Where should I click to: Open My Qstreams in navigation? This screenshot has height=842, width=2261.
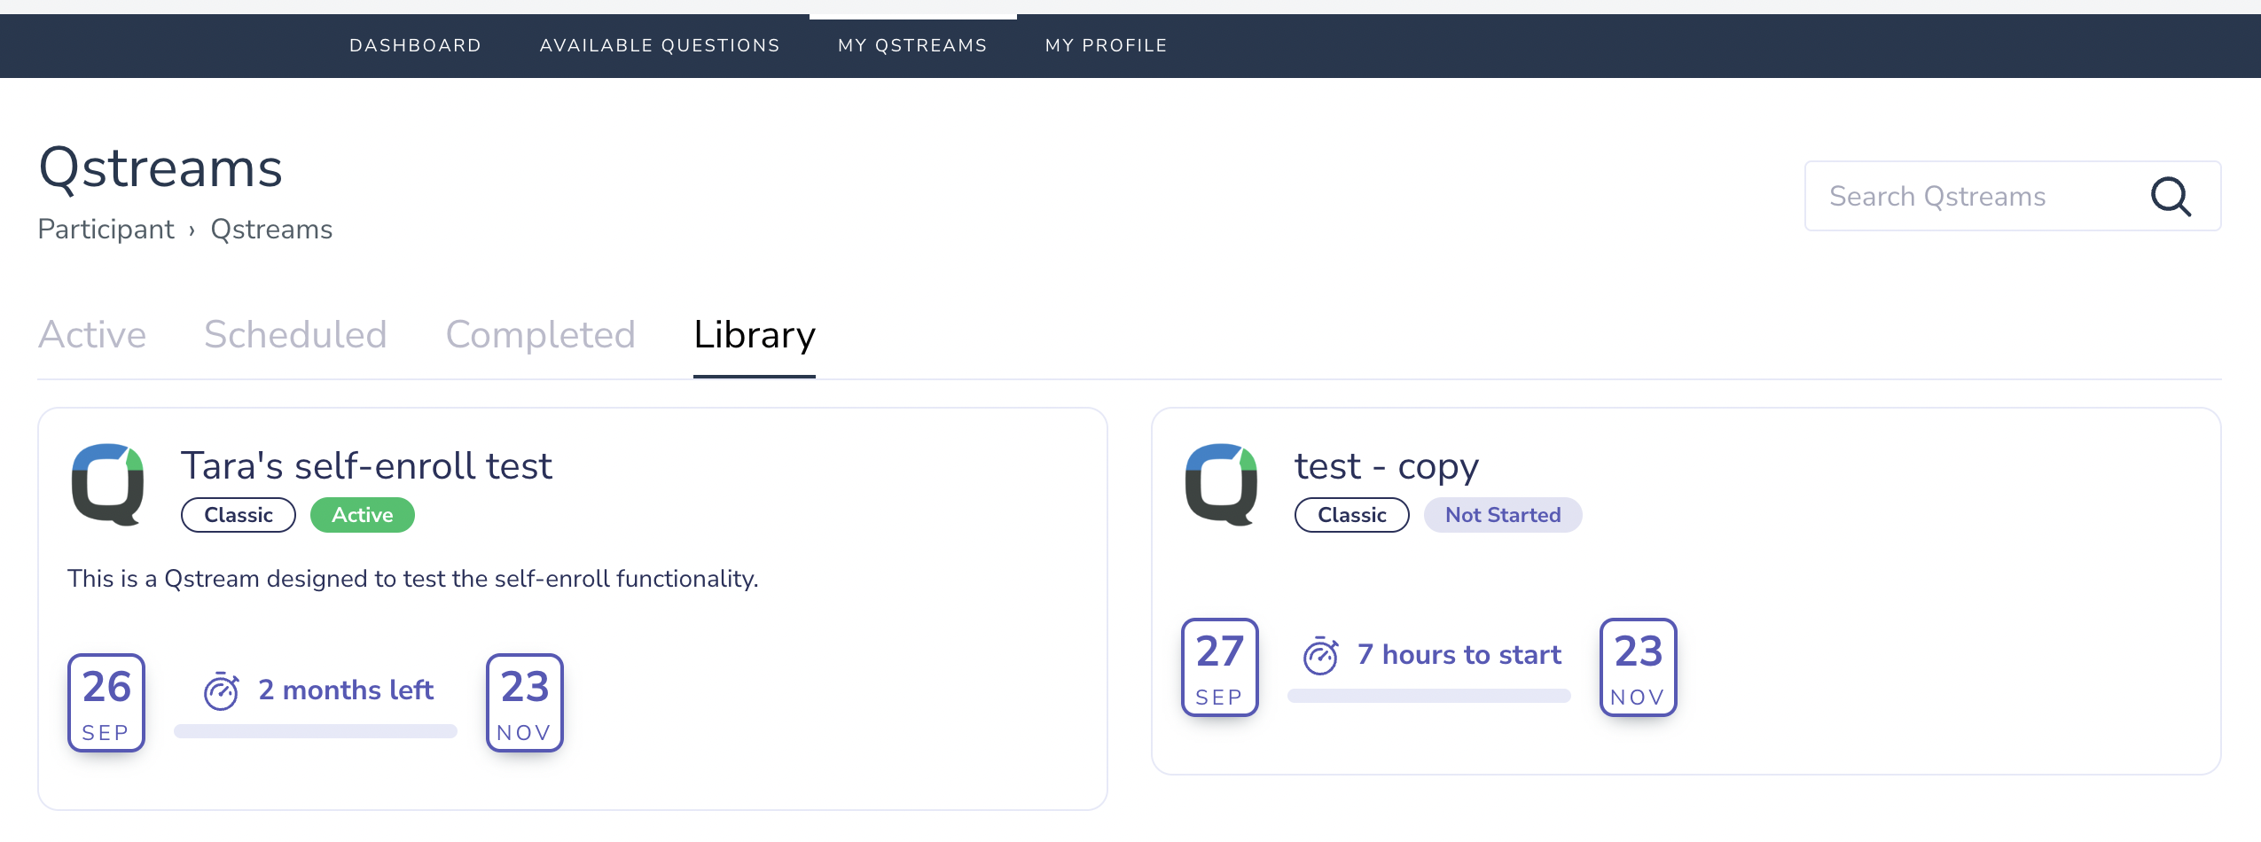click(x=912, y=45)
